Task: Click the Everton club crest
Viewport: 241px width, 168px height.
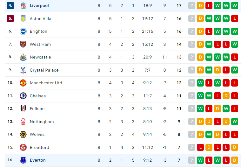Action: [23, 160]
